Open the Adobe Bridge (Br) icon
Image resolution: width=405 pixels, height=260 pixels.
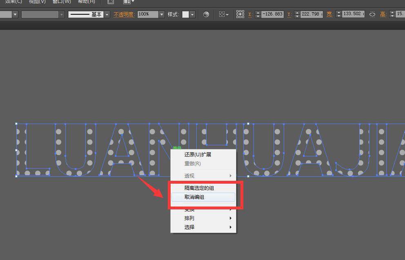click(x=111, y=2)
